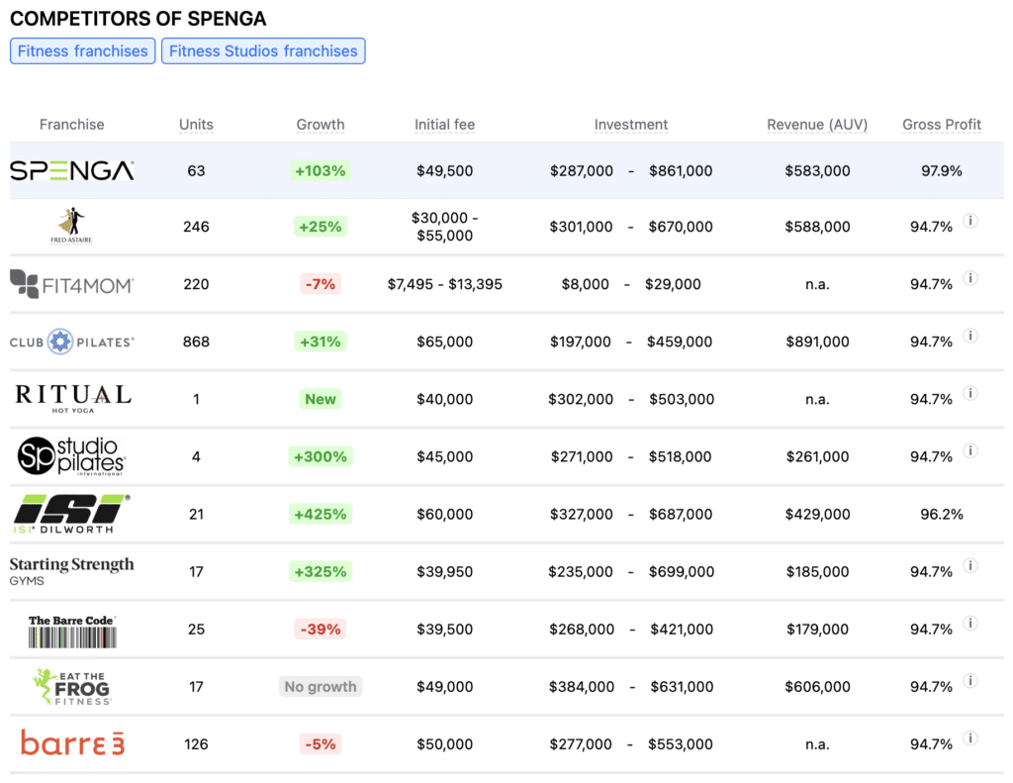The image size is (1013, 783).
Task: Click the New growth badge for Ritual
Action: point(321,399)
